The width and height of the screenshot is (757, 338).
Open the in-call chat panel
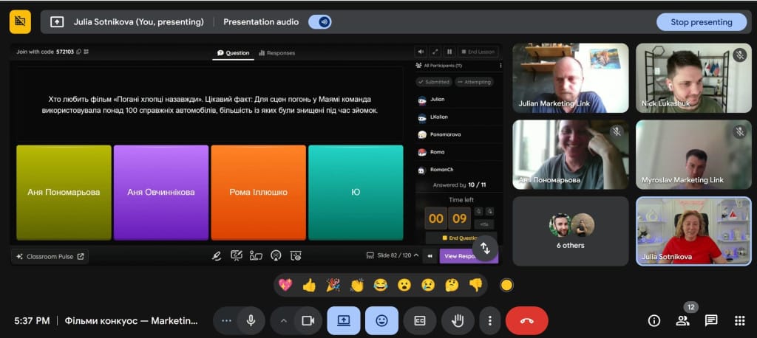point(711,320)
